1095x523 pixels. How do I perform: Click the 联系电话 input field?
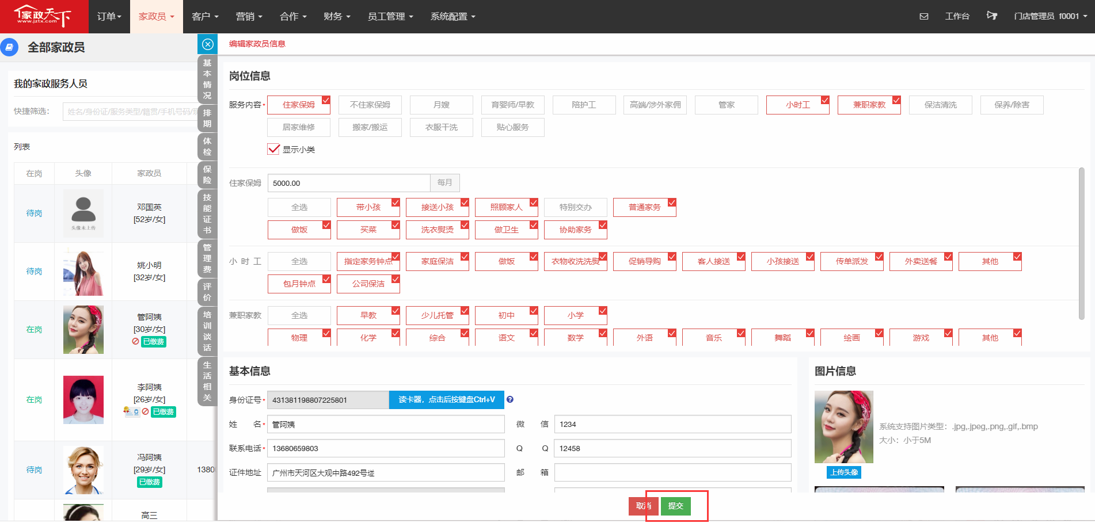tap(386, 448)
